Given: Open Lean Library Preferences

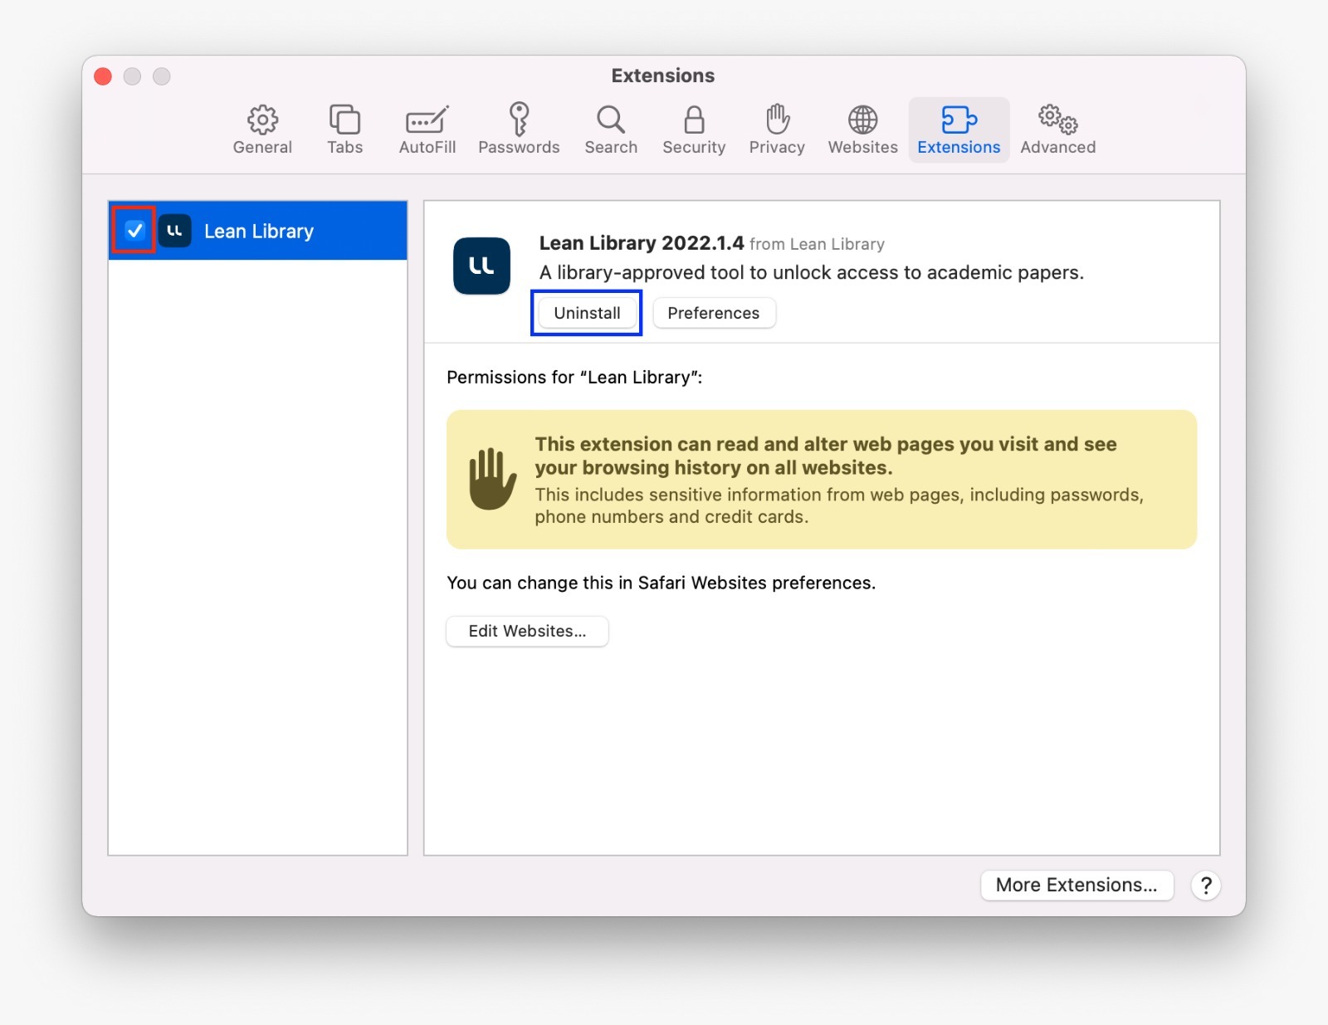Looking at the screenshot, I should pos(714,313).
